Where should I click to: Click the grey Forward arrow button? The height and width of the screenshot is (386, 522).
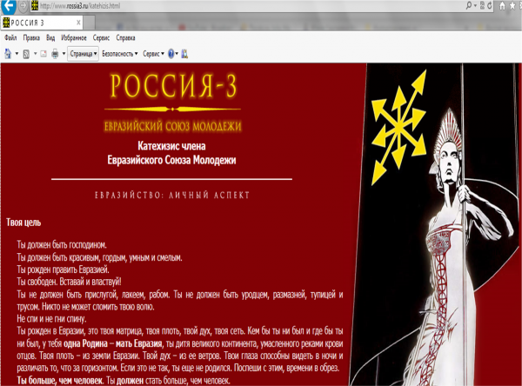pyautogui.click(x=23, y=6)
